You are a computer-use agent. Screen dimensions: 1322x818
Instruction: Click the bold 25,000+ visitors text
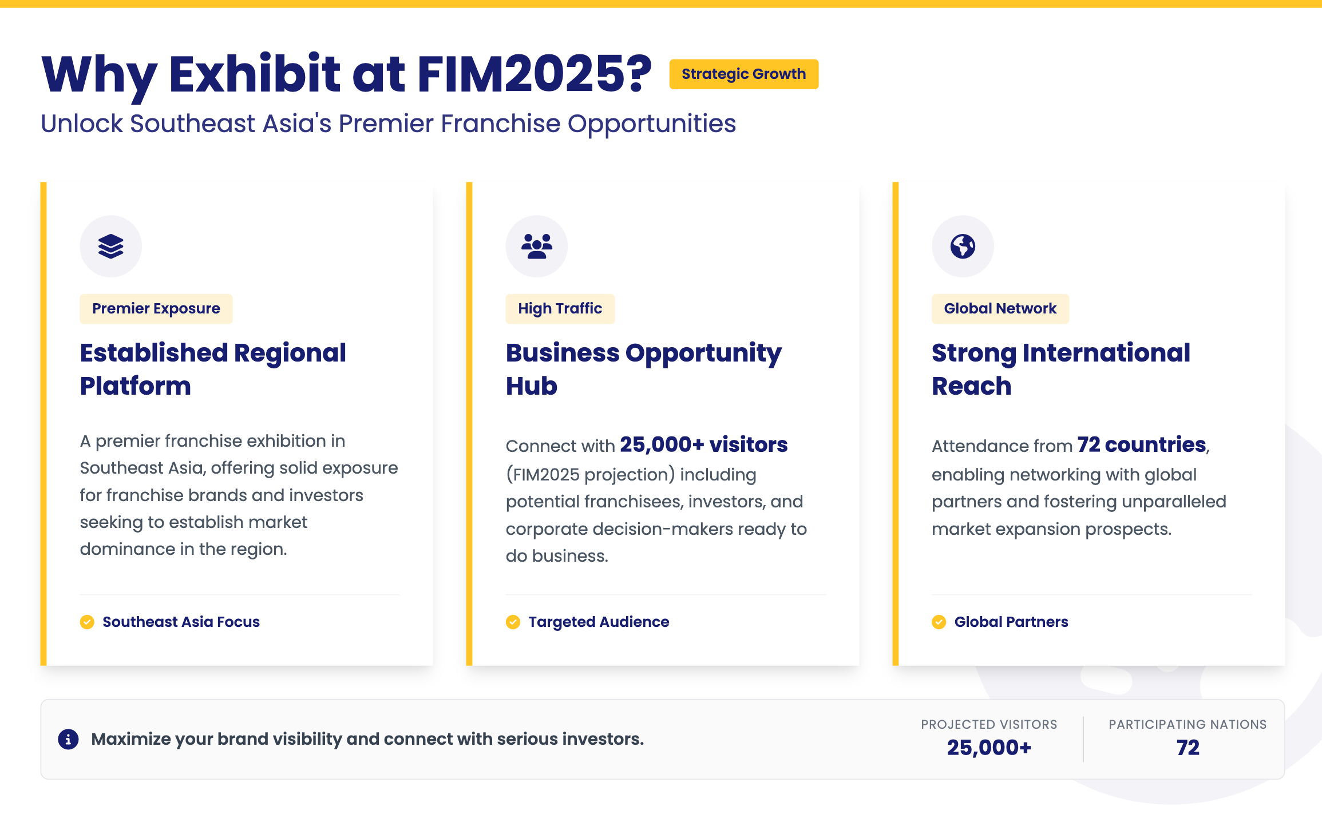(703, 444)
